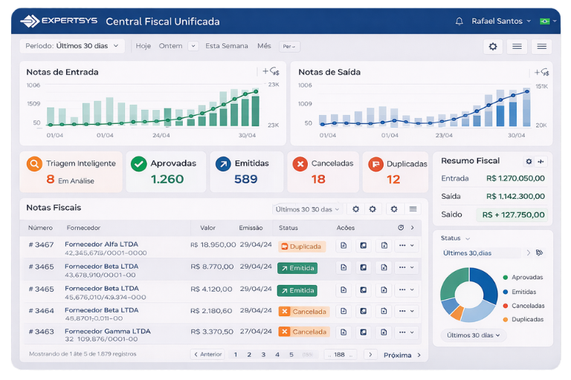Open Resumo Fiscal settings gear
This screenshot has width=571, height=380.
coord(529,161)
